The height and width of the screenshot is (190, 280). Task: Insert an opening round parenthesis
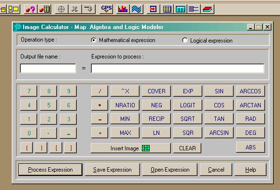click(27, 148)
